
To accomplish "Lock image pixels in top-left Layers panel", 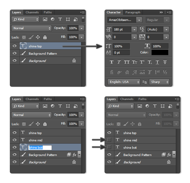I will pos(31,37).
